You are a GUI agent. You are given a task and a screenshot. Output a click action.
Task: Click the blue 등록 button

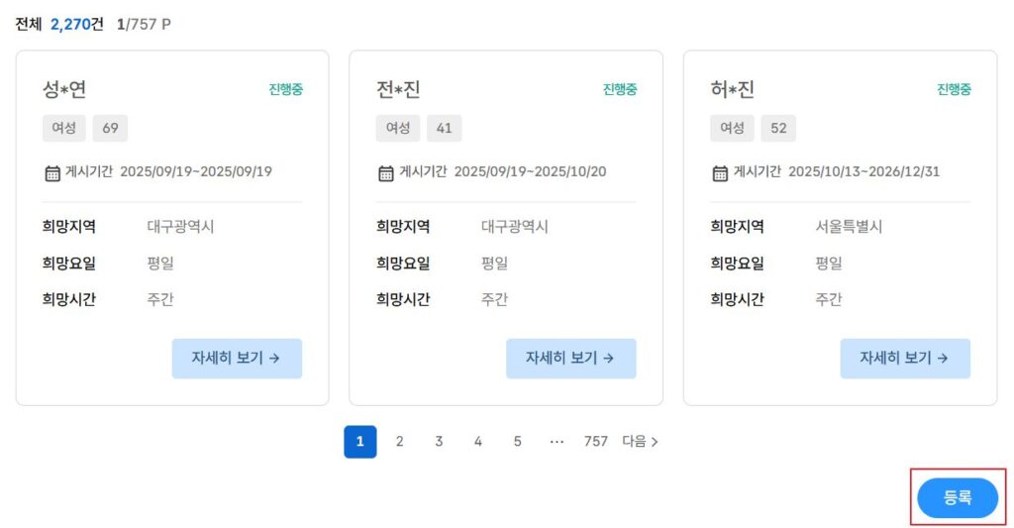[958, 497]
